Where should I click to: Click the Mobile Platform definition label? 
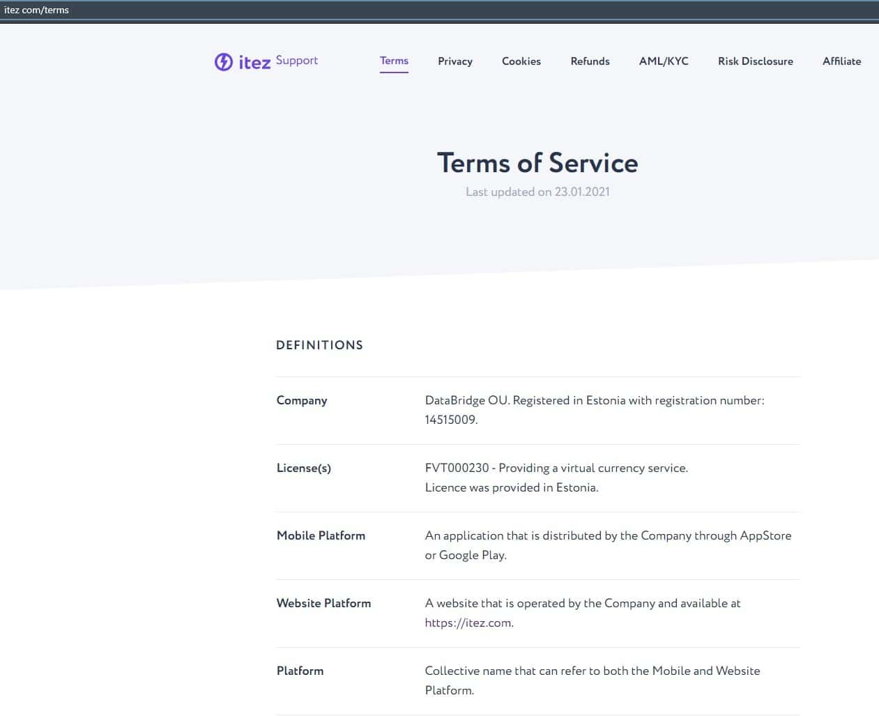point(321,535)
